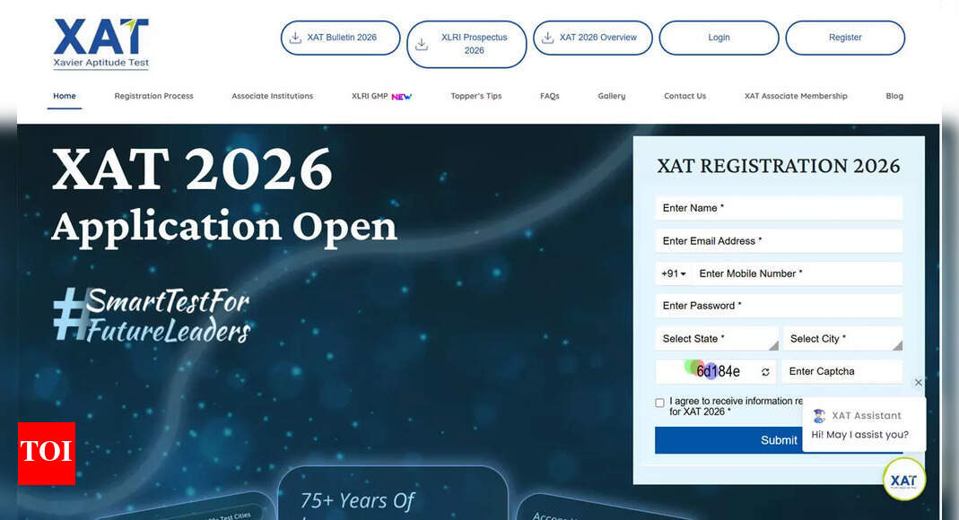959x520 pixels.
Task: Refresh the captcha code
Action: pyautogui.click(x=765, y=372)
